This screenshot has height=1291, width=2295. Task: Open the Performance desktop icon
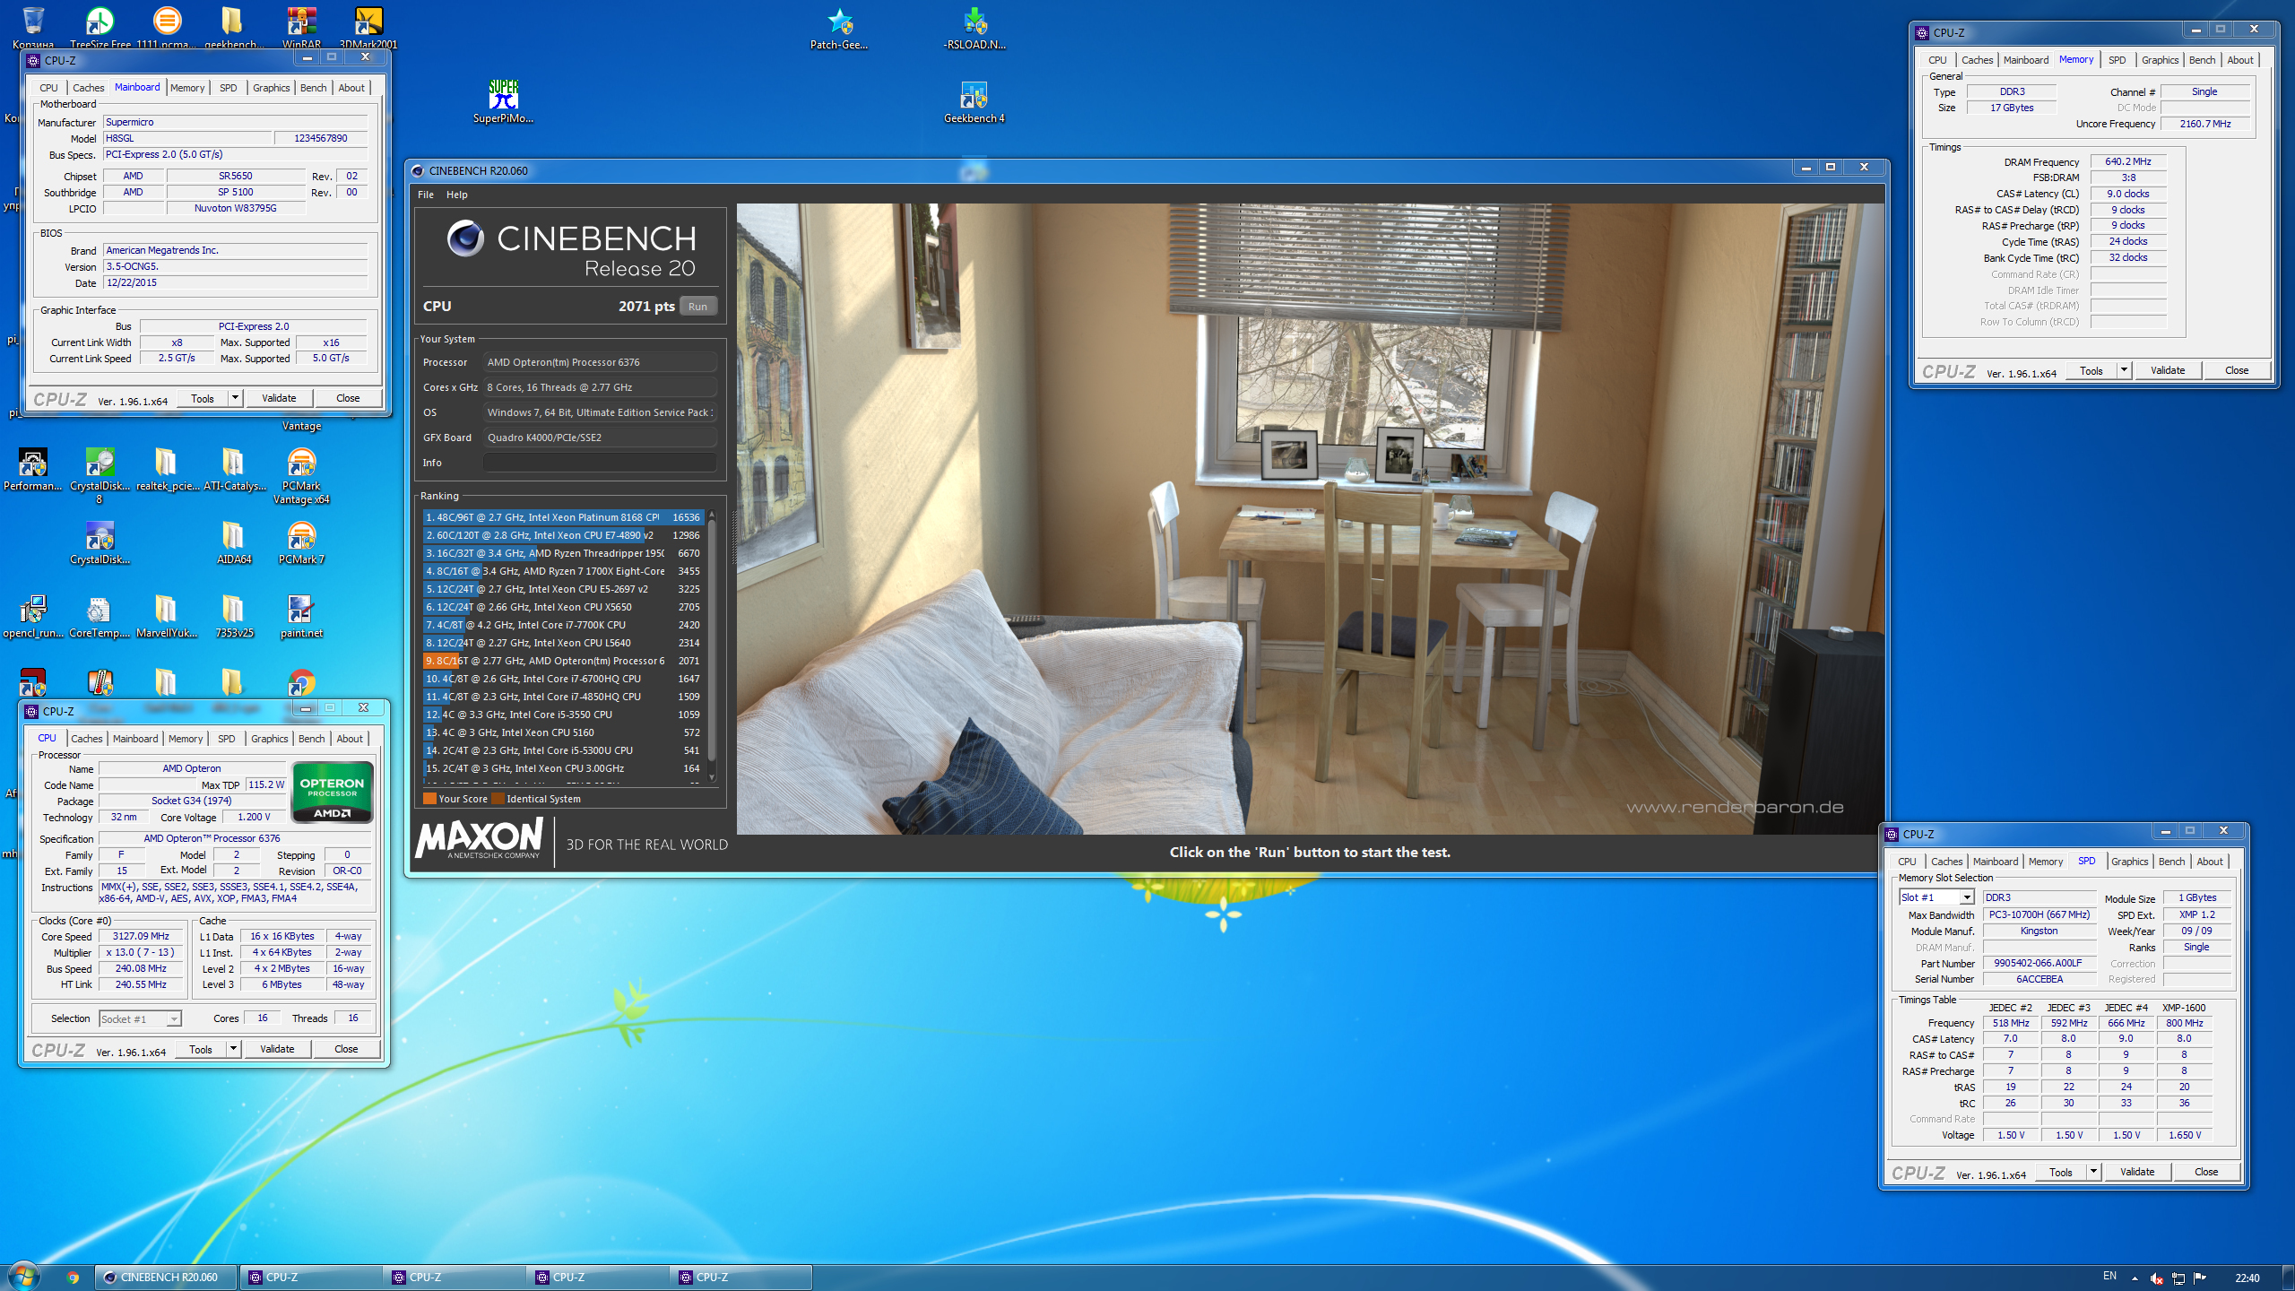33,470
